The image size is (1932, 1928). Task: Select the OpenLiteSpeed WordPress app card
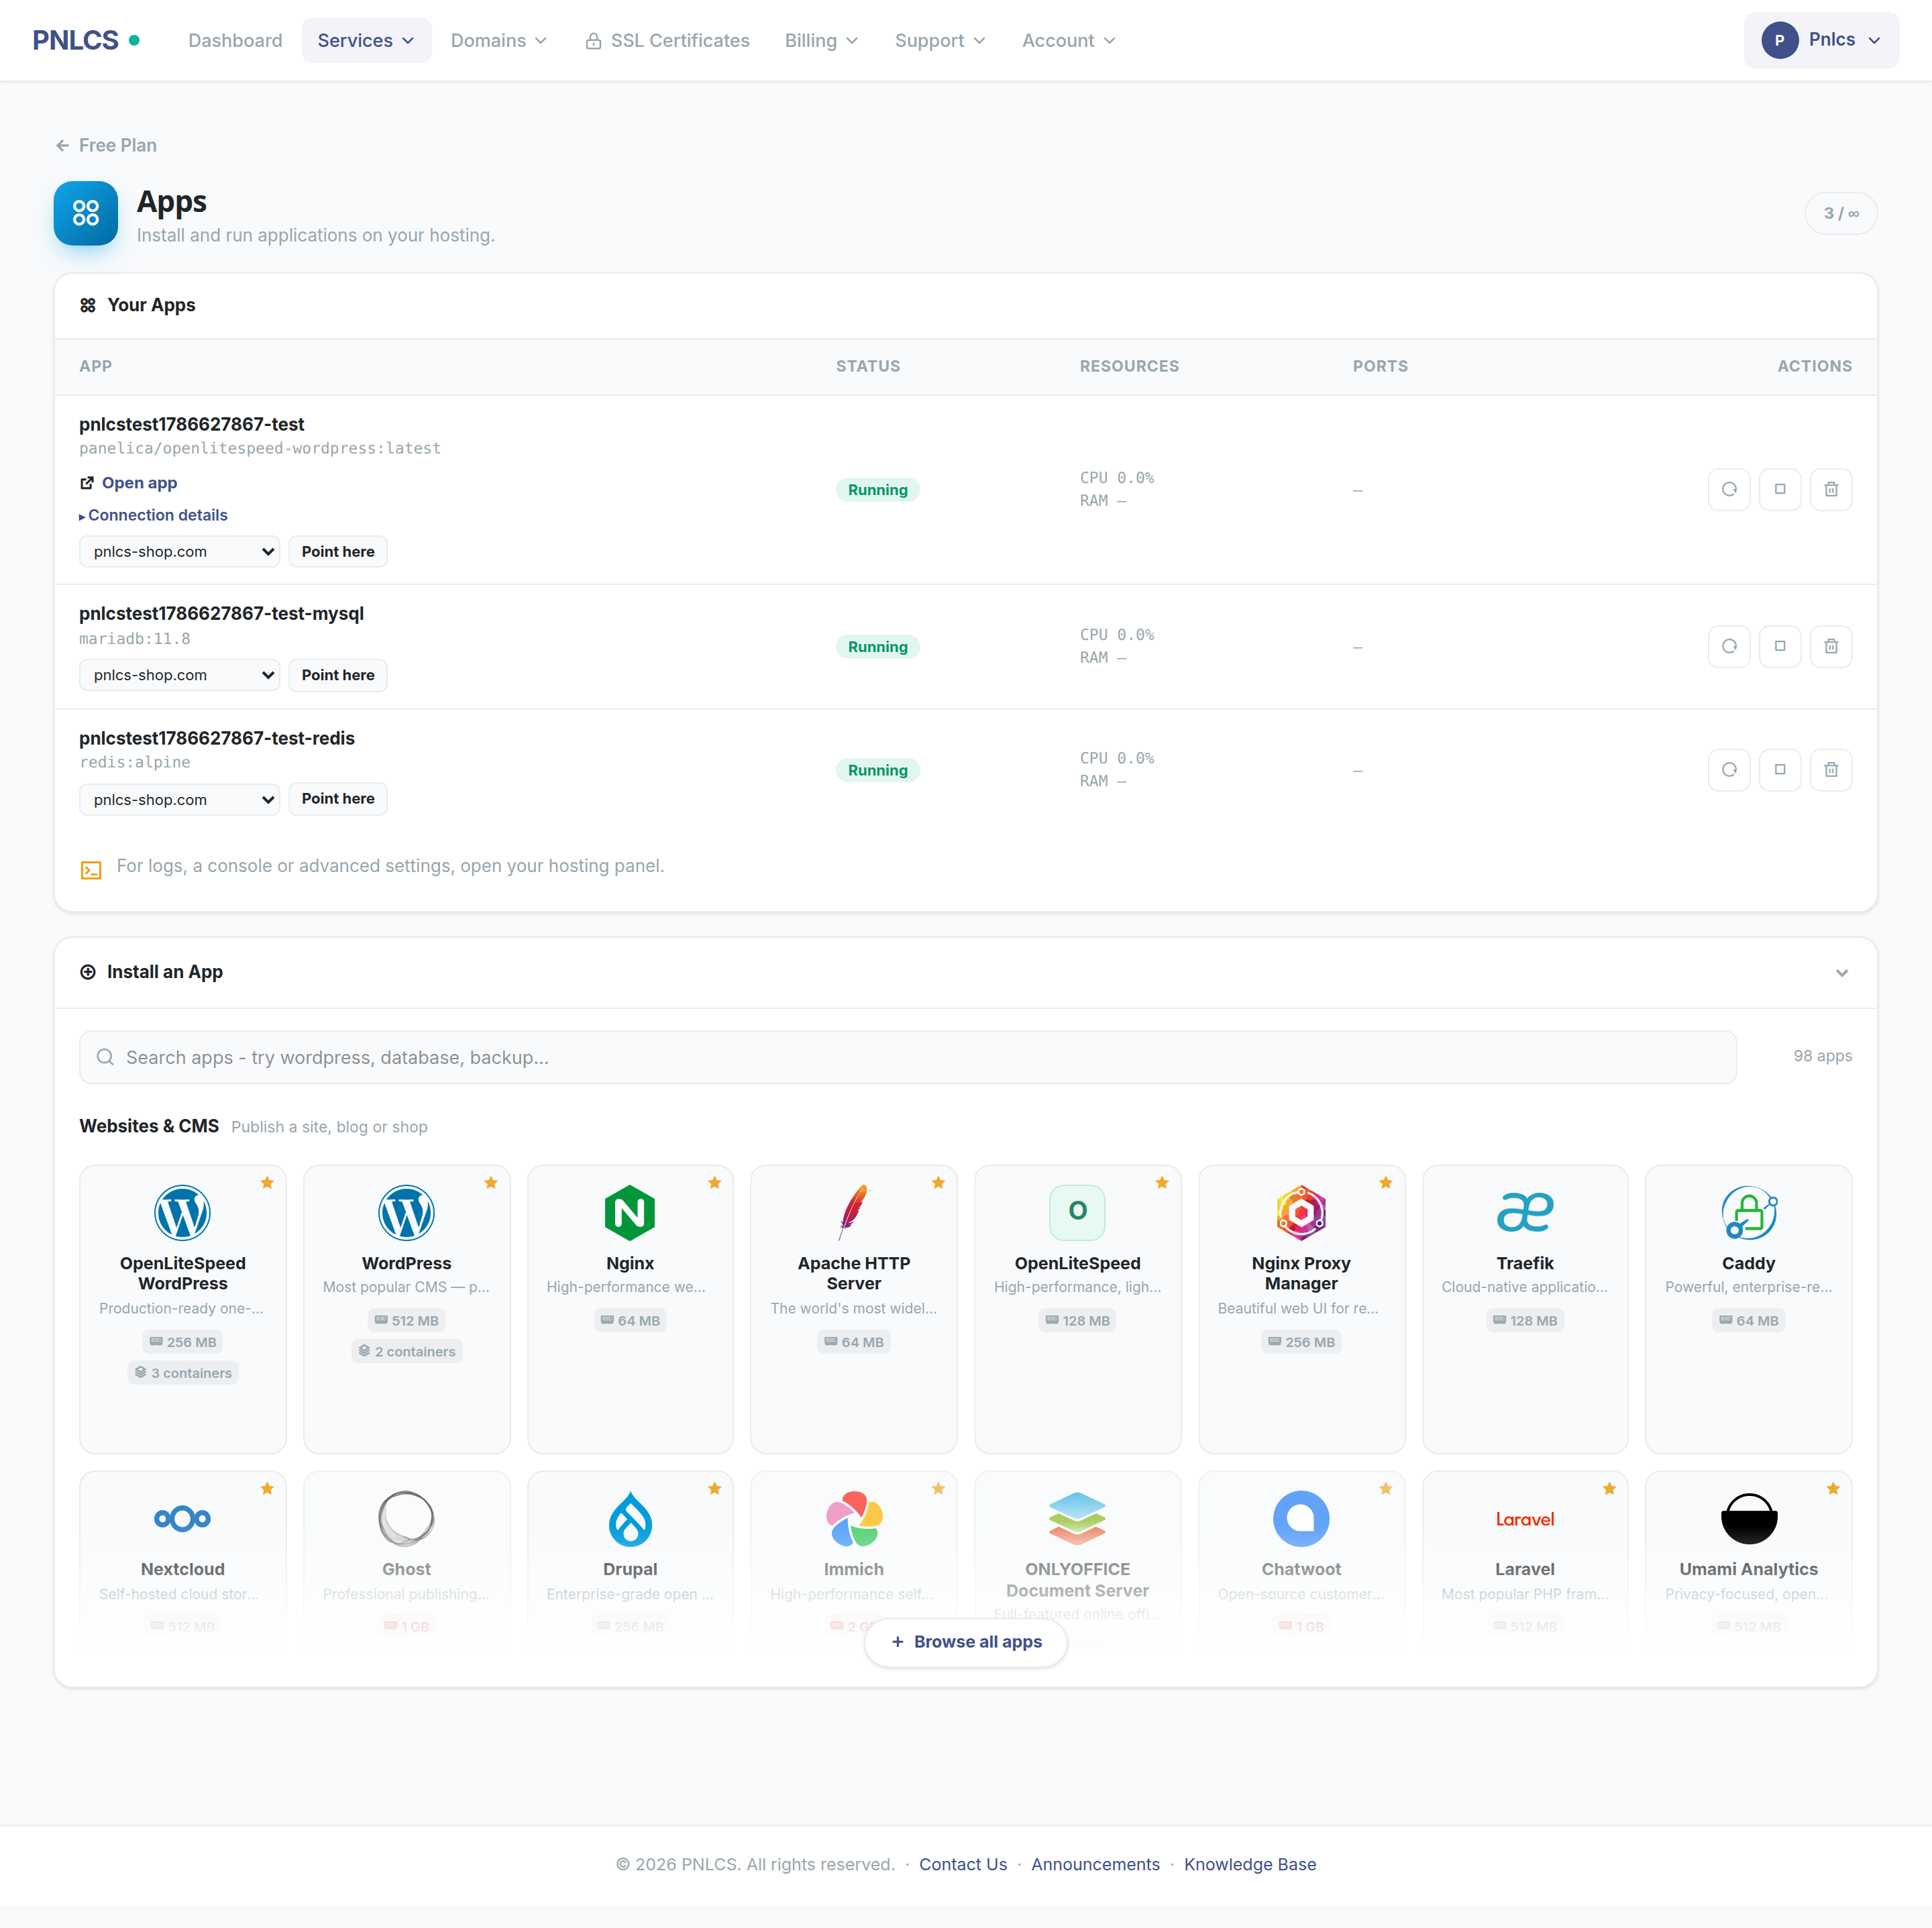[x=183, y=1309]
